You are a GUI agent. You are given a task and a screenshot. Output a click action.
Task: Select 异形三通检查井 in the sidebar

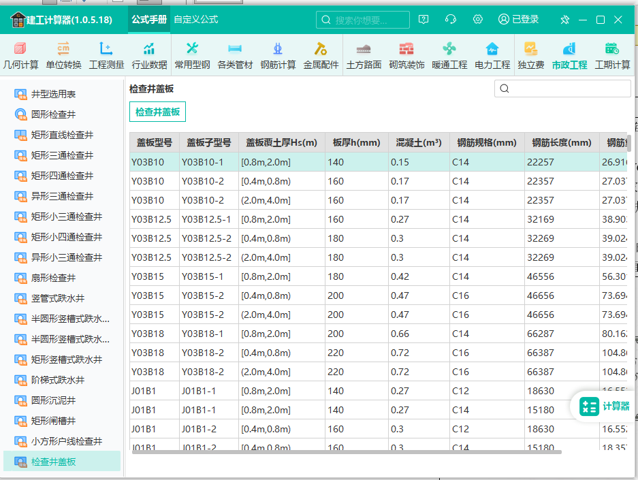tap(61, 196)
